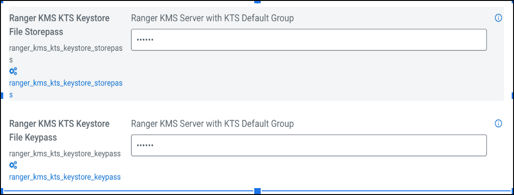Image resolution: width=514 pixels, height=195 pixels.
Task: Click the info icon for Keystore File Storepass
Action: [498, 18]
